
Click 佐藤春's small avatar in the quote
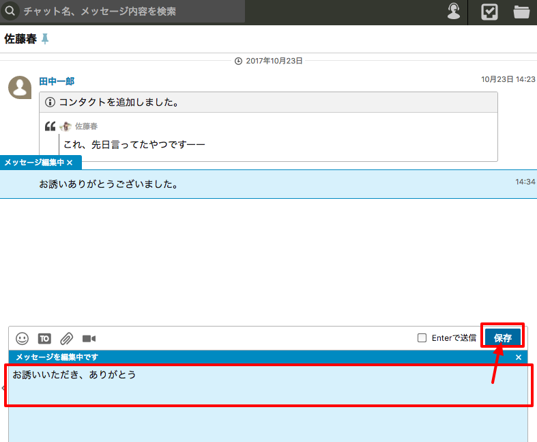[66, 126]
